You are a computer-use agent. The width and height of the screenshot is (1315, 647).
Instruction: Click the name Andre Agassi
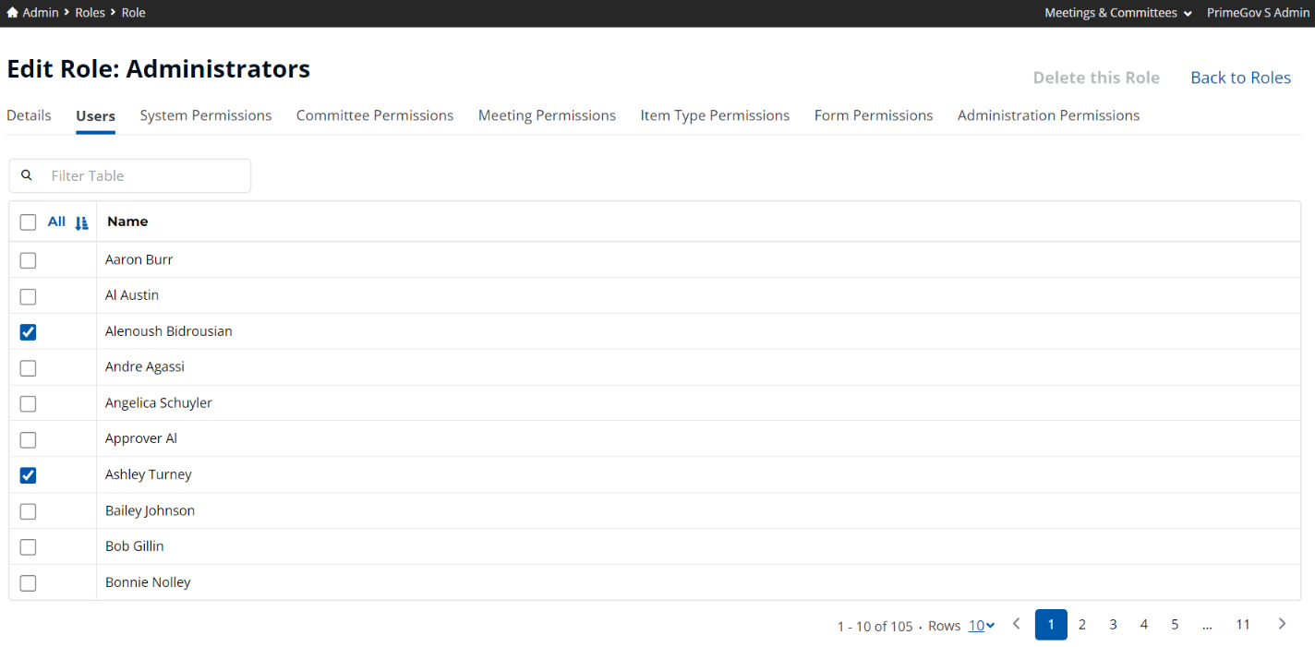tap(144, 366)
